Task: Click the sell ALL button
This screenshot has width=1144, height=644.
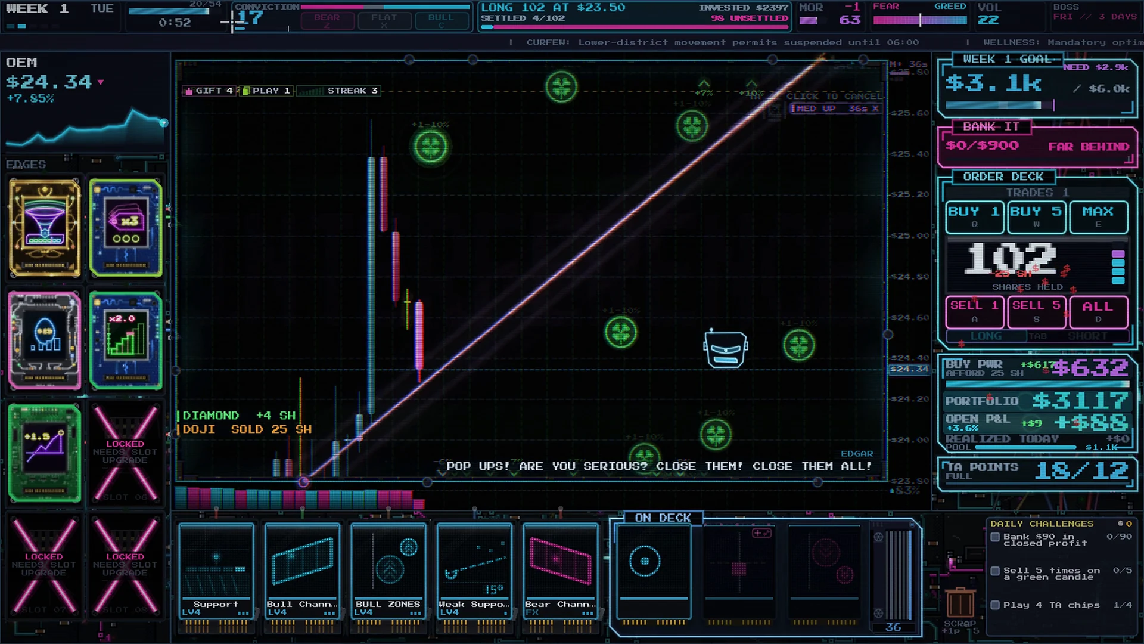Action: pyautogui.click(x=1098, y=311)
